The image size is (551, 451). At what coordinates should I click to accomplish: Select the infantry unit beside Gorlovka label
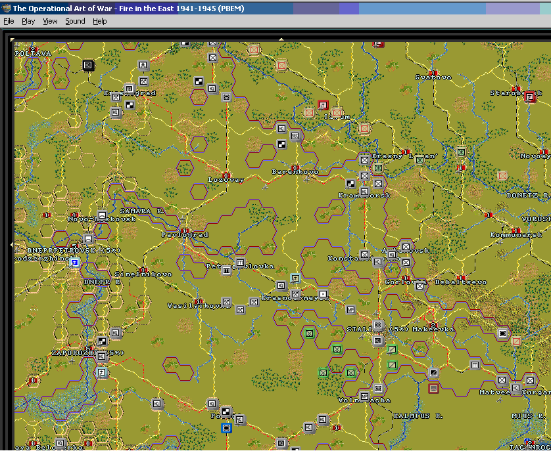tap(419, 286)
